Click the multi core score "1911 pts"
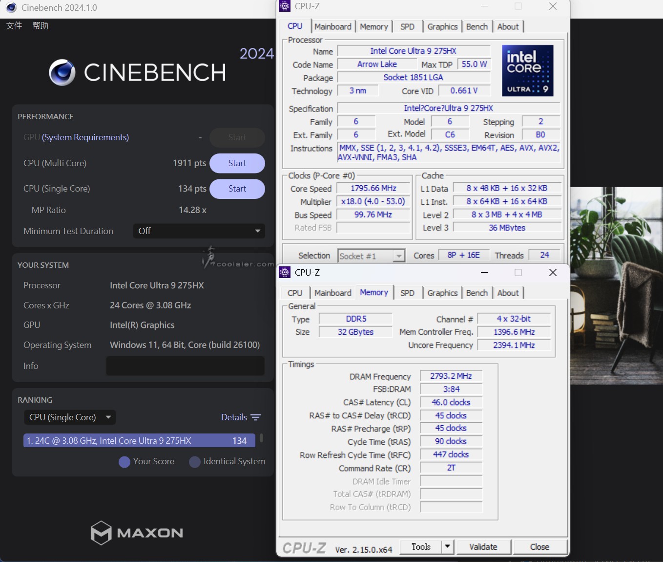The height and width of the screenshot is (562, 663). pos(189,163)
